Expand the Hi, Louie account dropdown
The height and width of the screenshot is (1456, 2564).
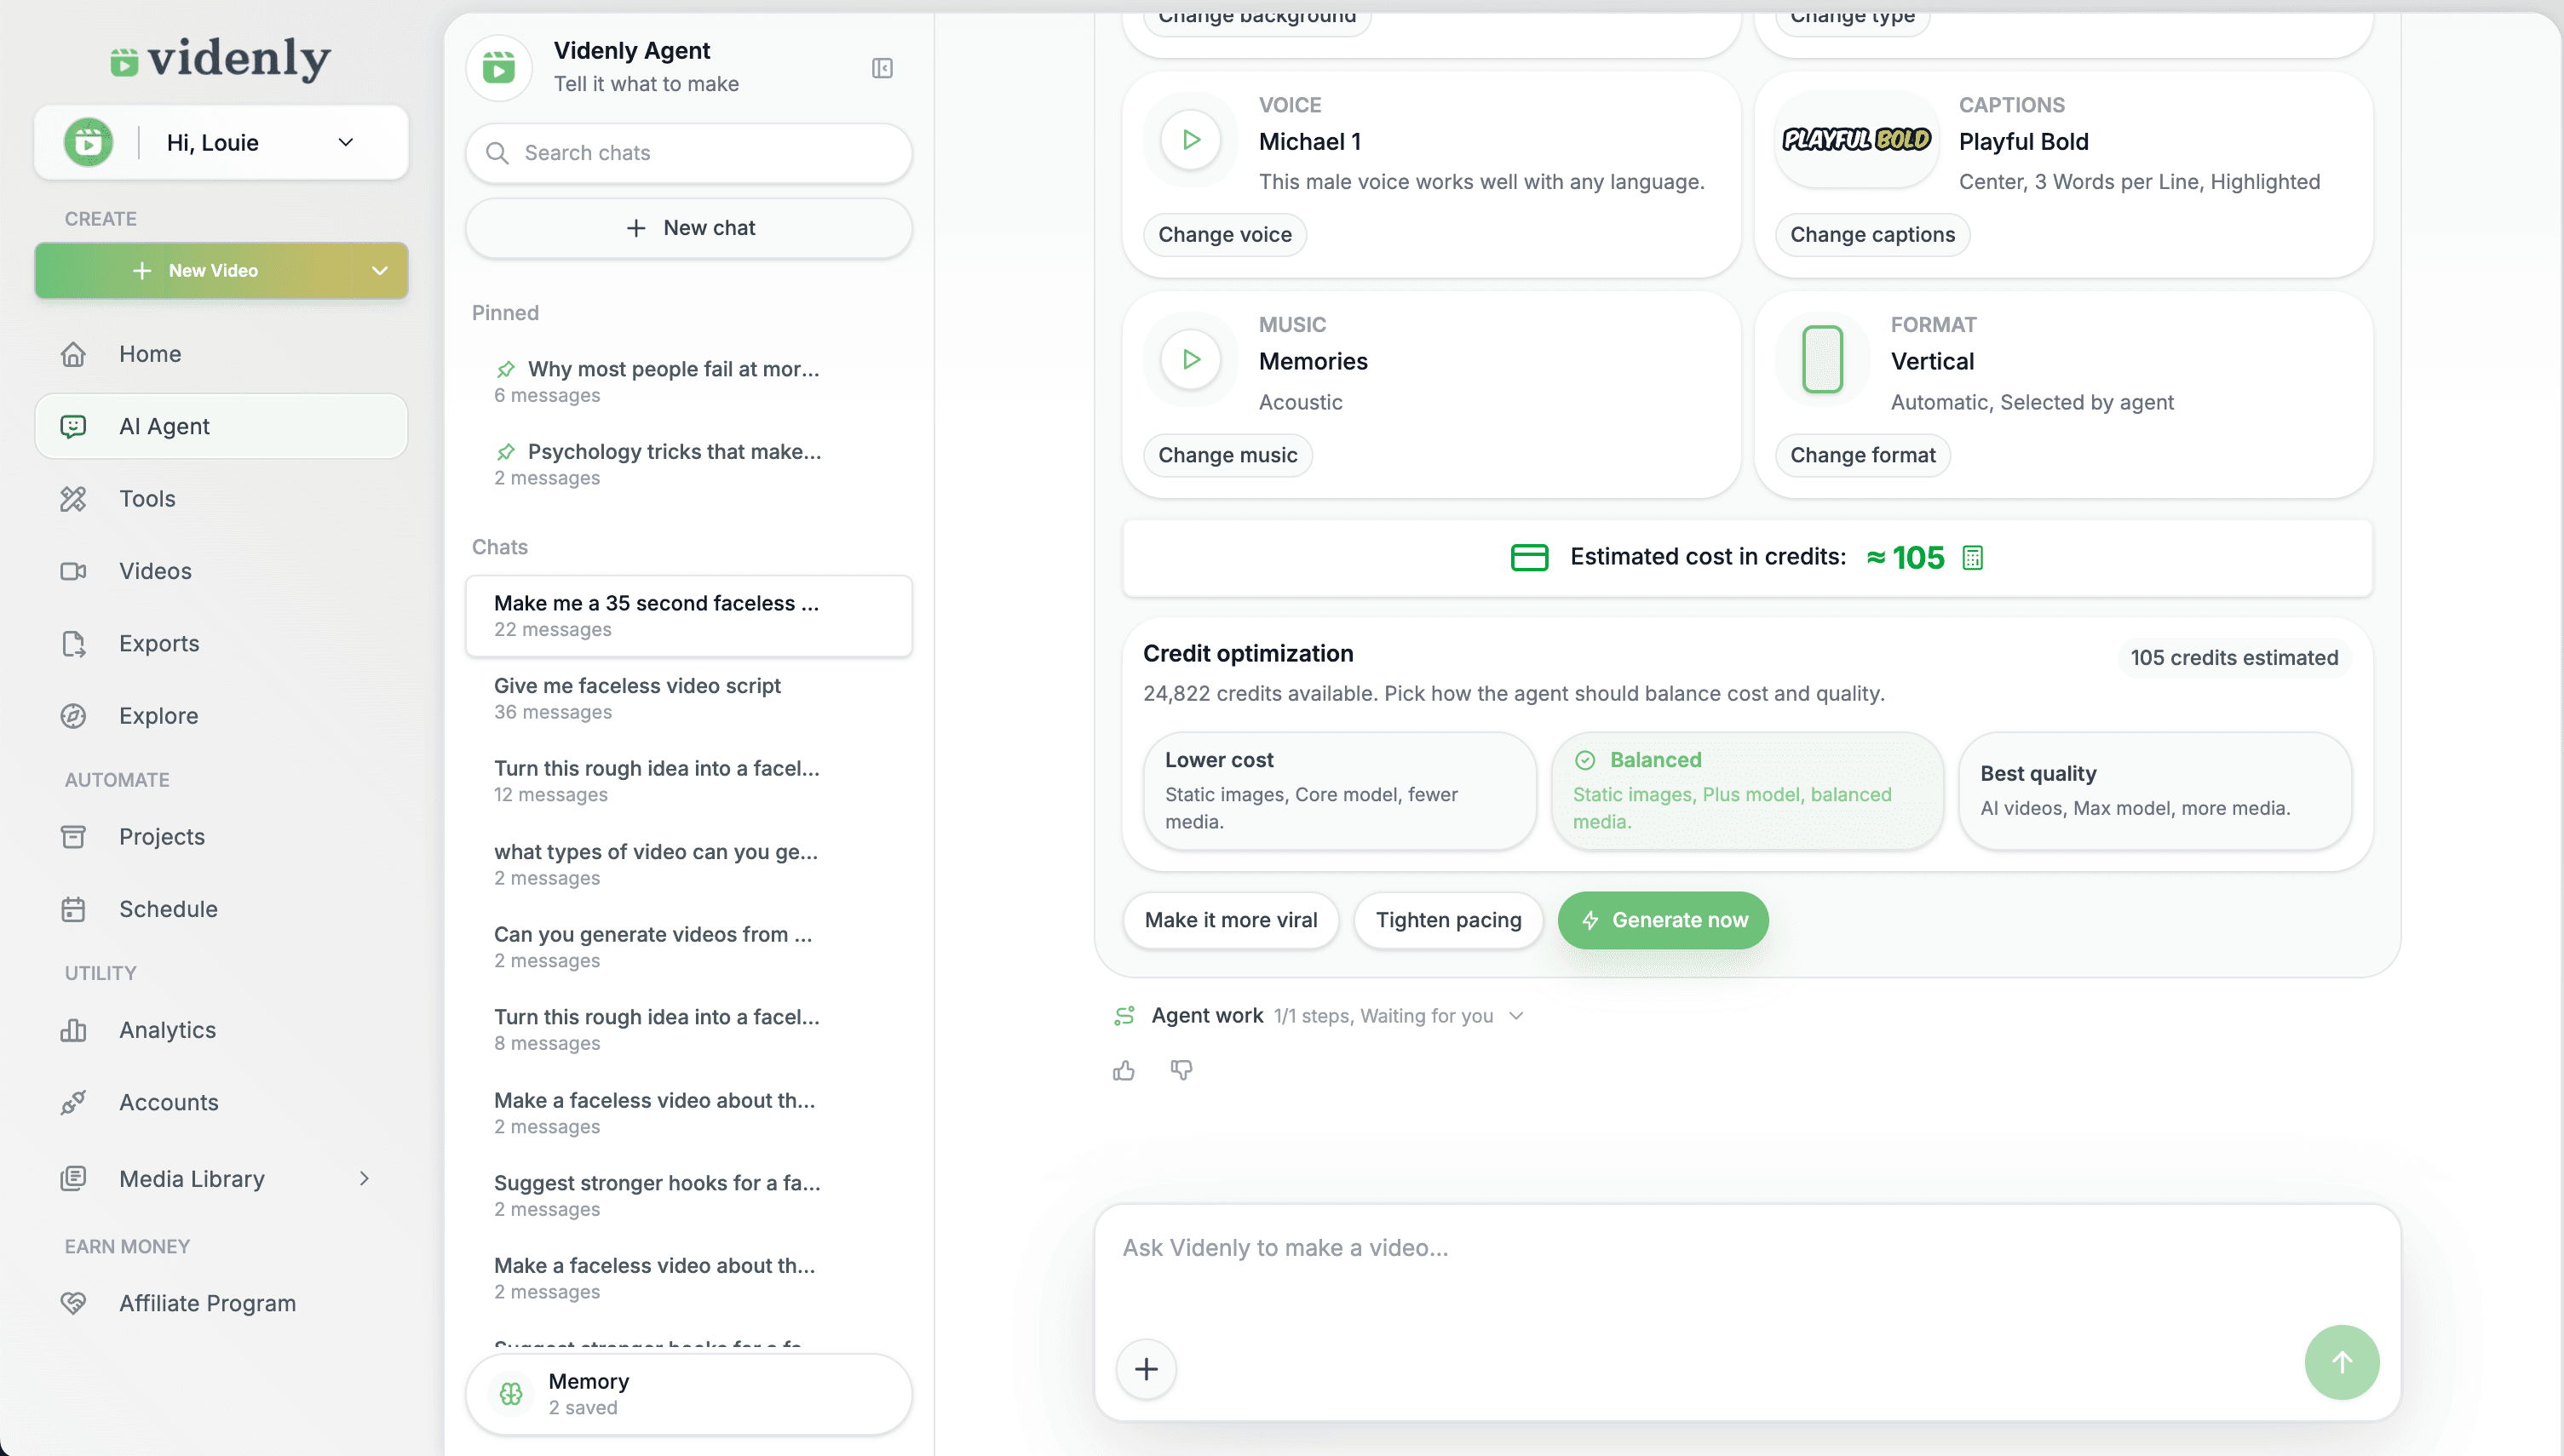pyautogui.click(x=346, y=142)
